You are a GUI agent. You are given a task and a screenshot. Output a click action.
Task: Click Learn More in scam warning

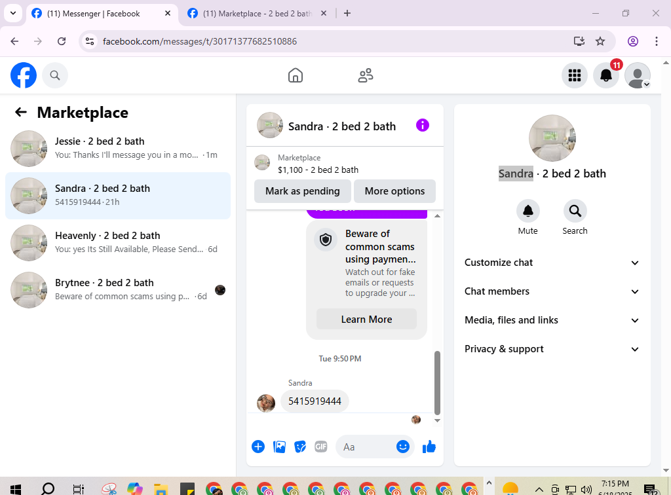367,320
